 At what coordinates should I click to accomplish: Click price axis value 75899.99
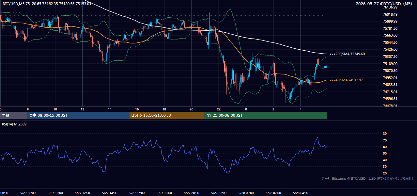390,21
